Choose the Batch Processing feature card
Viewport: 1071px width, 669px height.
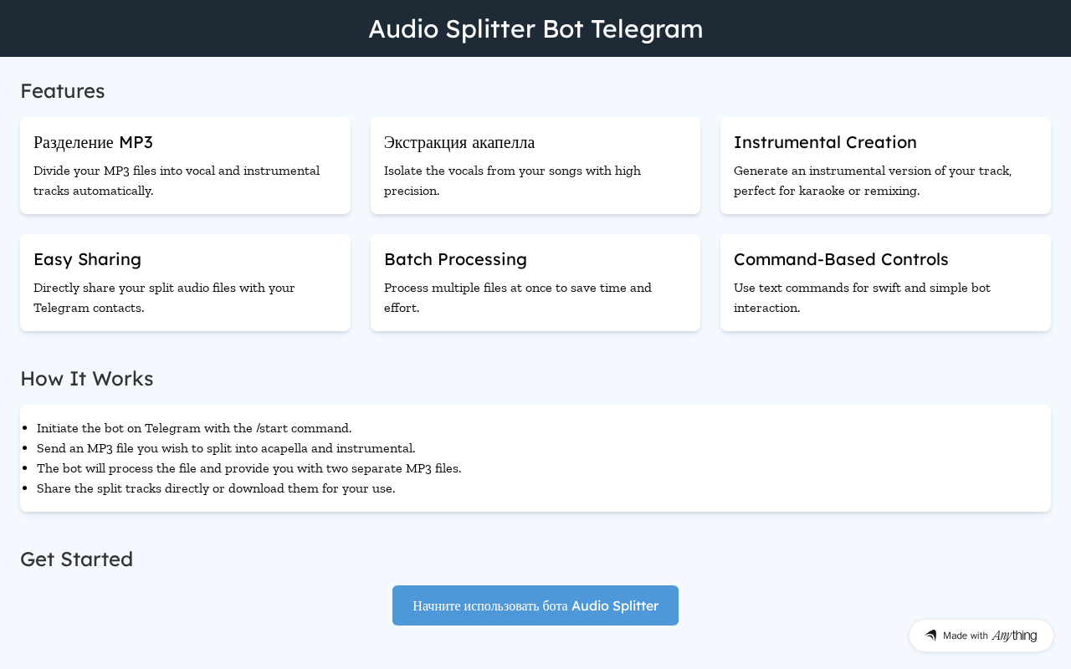[x=535, y=283]
